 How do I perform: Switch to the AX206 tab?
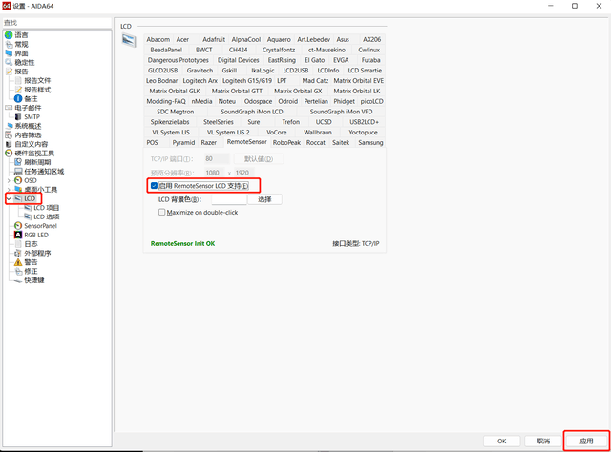click(x=371, y=39)
